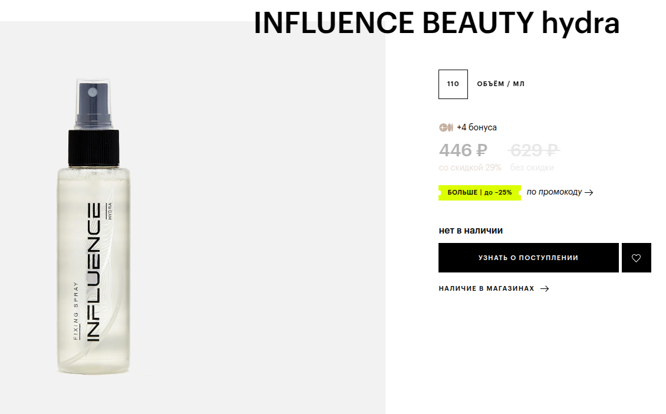Click the 'со скидкой 29%' label
This screenshot has height=414, width=666.
point(470,167)
